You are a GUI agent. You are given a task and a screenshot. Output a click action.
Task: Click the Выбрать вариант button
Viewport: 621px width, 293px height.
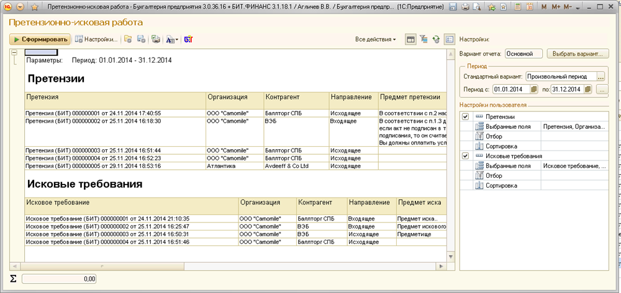[x=578, y=53]
